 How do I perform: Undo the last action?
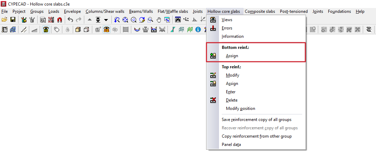[70, 20]
